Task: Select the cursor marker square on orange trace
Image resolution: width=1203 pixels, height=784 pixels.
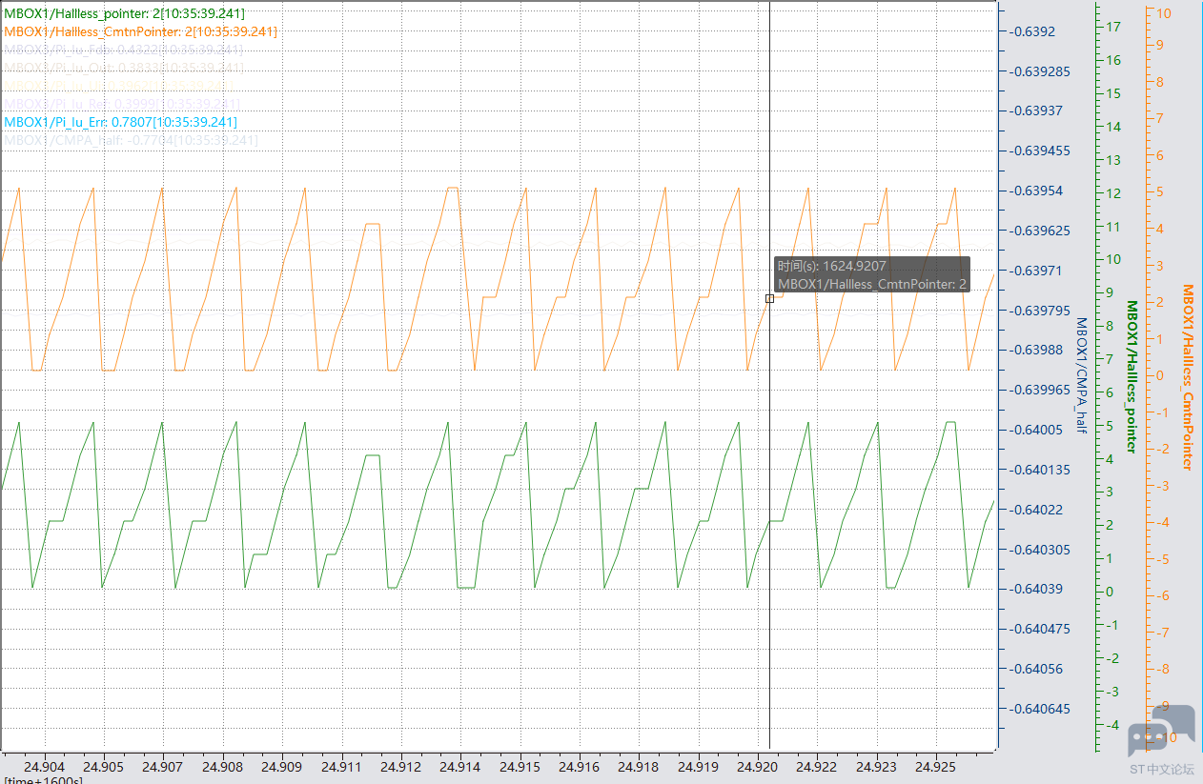Action: [x=769, y=298]
